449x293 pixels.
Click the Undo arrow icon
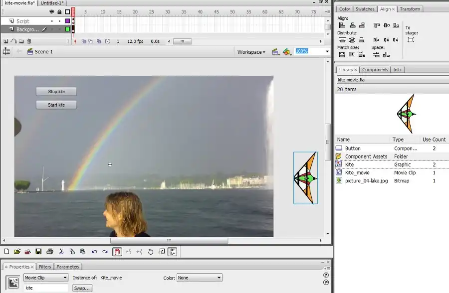[x=94, y=252]
